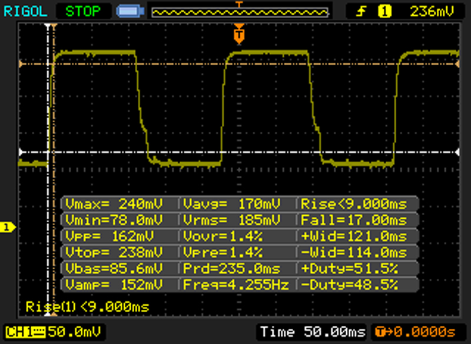471x344 pixels.
Task: Click the Vtop= 238mV measurement
Action: click(114, 252)
